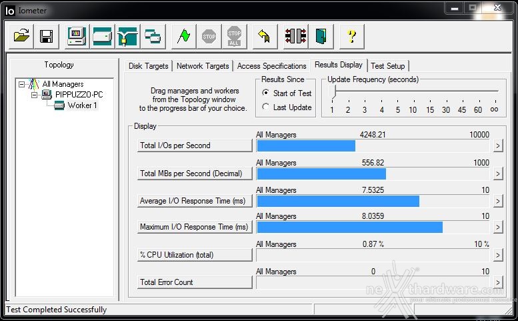The image size is (518, 321).
Task: Select All Managers in the Topology tree
Action: 63,84
